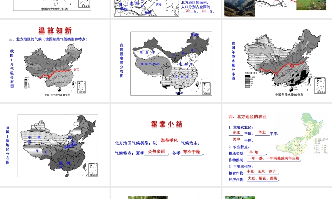Select the annual precipitation map with red line
This screenshot has height=199, width=332.
pos(285,61)
